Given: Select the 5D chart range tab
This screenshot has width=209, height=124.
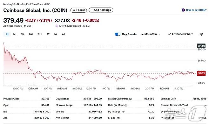Looking at the screenshot, I should [x=15, y=34].
